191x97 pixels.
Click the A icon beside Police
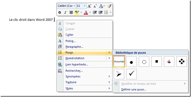(60, 41)
